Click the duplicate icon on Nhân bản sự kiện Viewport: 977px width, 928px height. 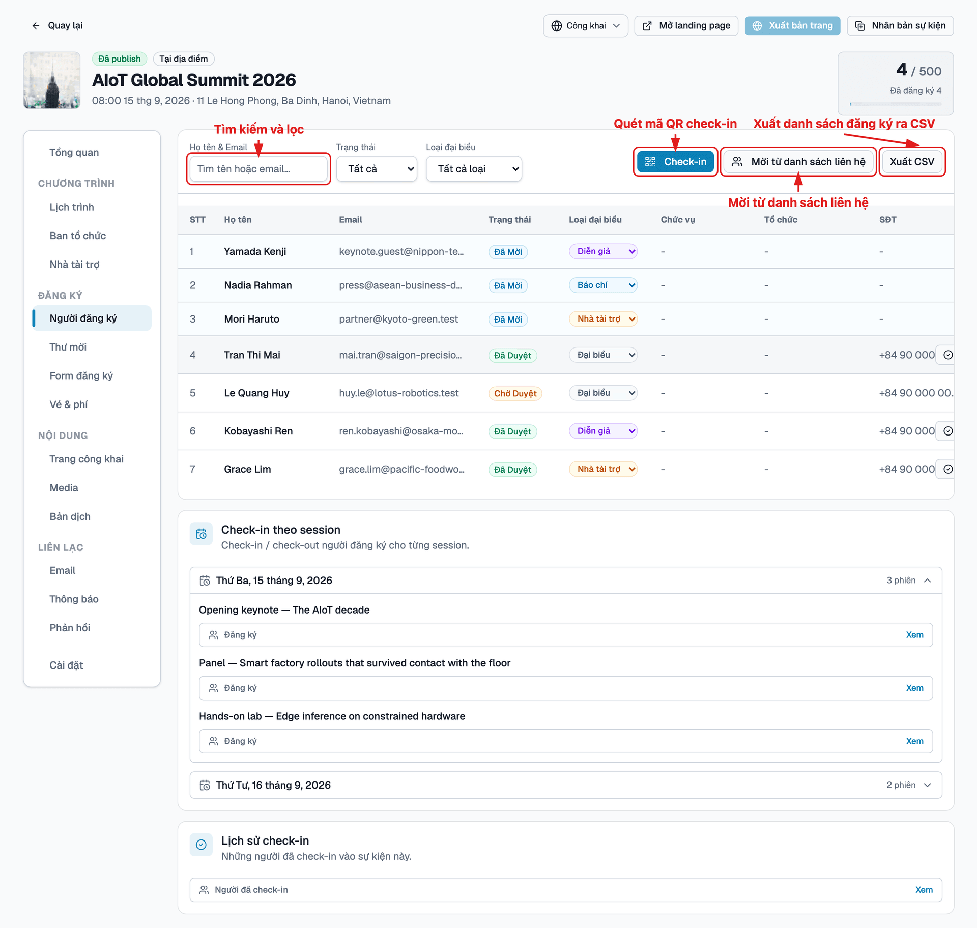pos(860,26)
